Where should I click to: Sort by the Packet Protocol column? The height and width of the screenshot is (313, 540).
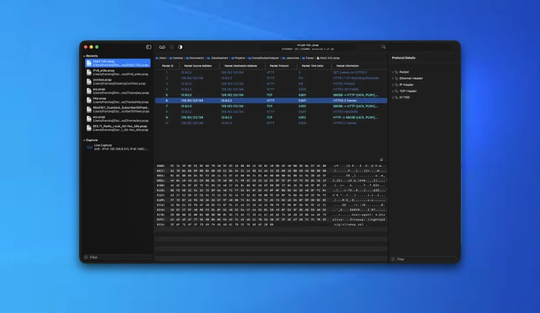coord(279,66)
